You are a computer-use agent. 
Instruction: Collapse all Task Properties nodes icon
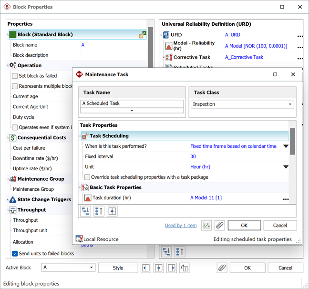[99, 210]
